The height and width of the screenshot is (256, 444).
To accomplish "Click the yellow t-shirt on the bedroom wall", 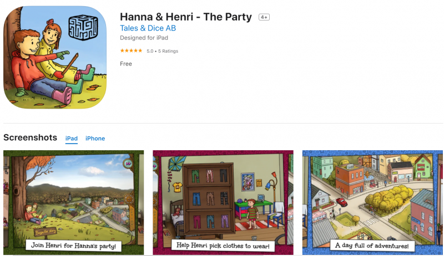I will 177,187.
